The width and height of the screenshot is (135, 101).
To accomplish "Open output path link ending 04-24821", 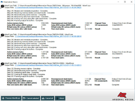I will pos(48,8).
